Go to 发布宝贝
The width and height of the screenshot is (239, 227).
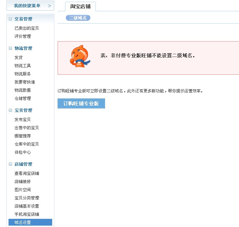click(23, 119)
